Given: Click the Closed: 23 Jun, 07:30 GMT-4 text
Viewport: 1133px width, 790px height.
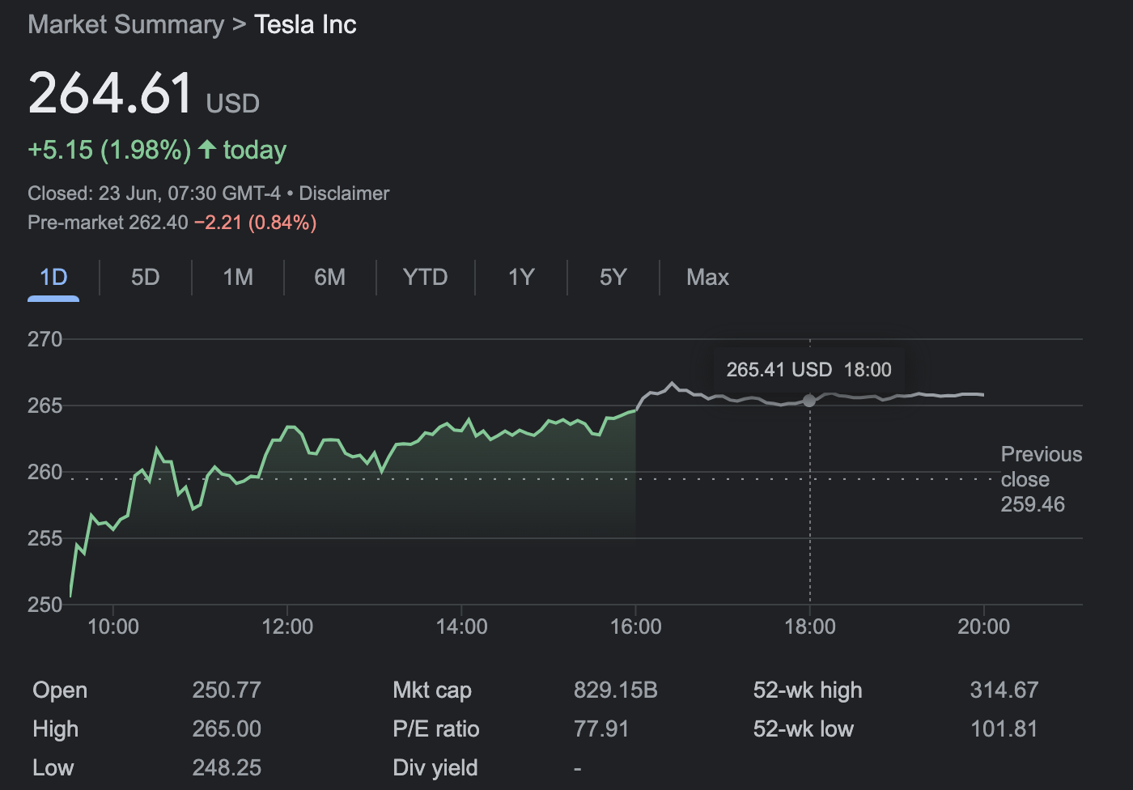Looking at the screenshot, I should [154, 193].
